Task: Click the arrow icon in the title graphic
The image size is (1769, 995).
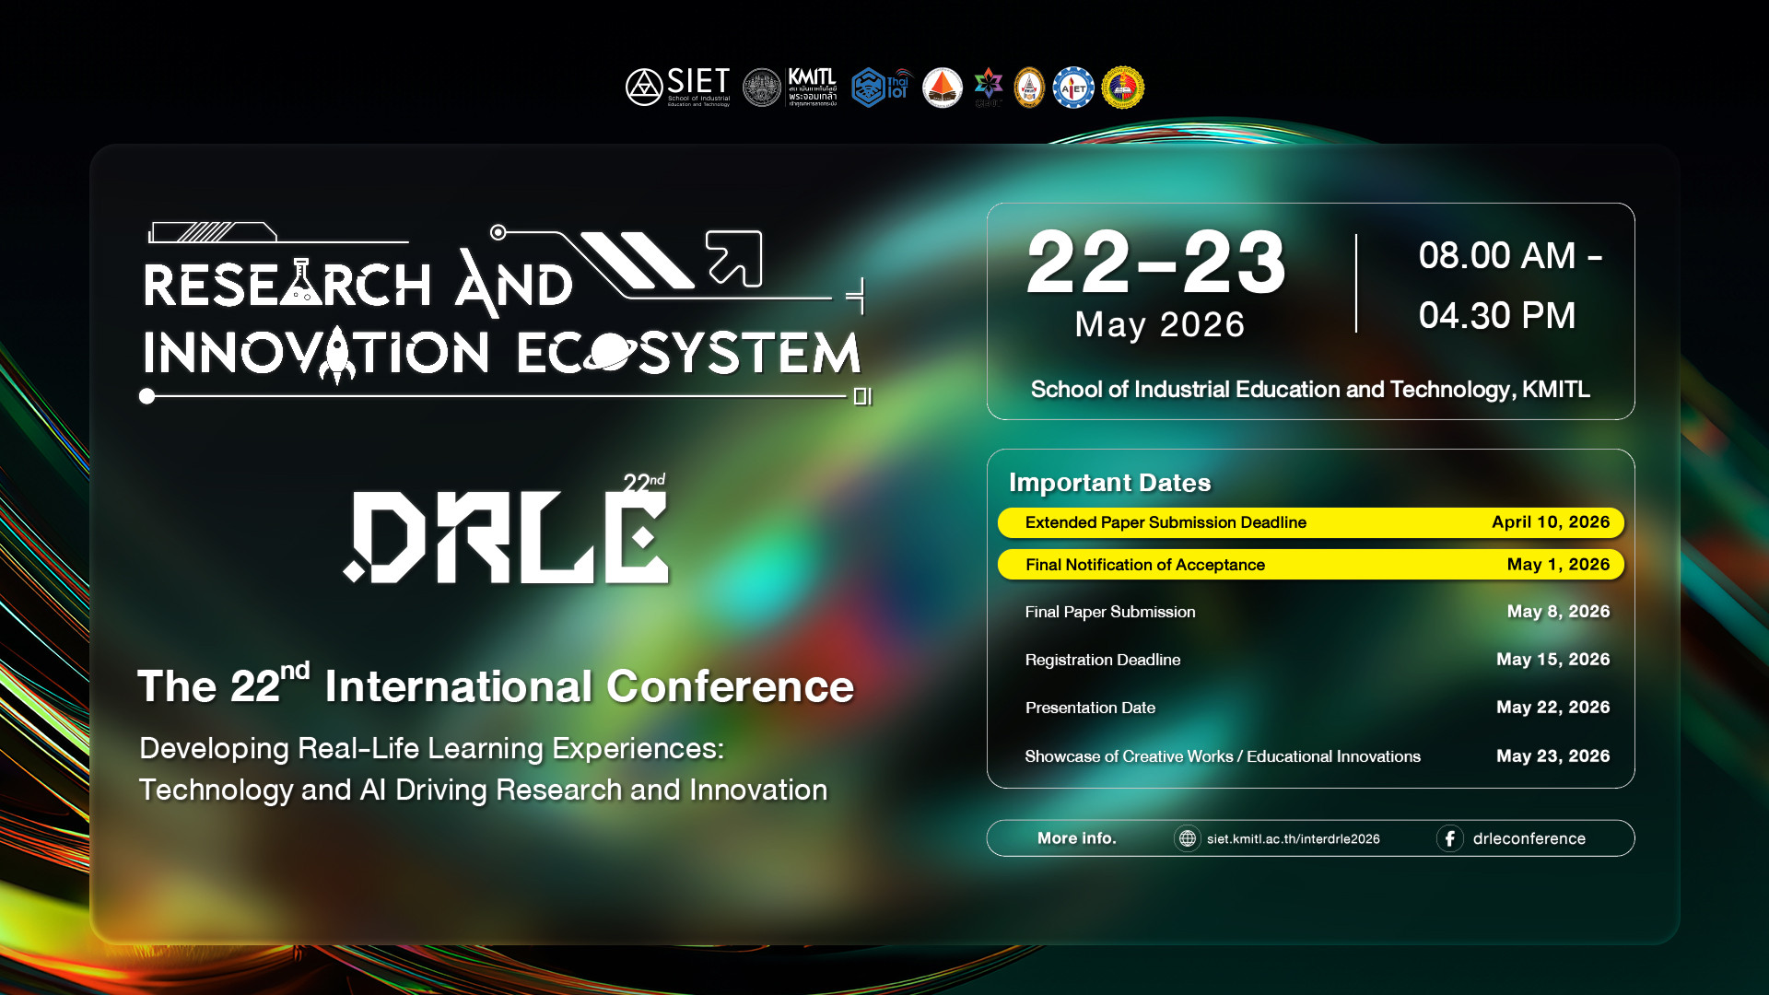Action: pyautogui.click(x=733, y=258)
